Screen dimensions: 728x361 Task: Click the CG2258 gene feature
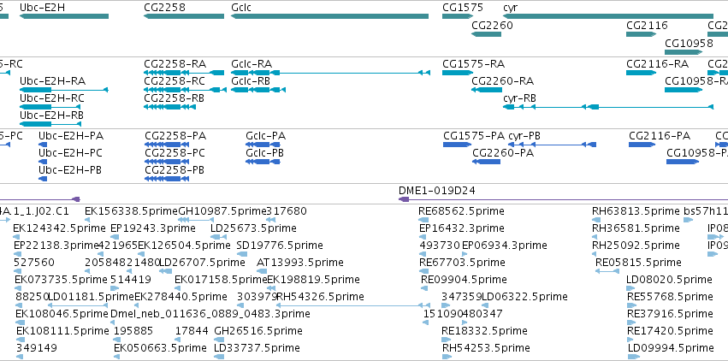[x=184, y=16]
